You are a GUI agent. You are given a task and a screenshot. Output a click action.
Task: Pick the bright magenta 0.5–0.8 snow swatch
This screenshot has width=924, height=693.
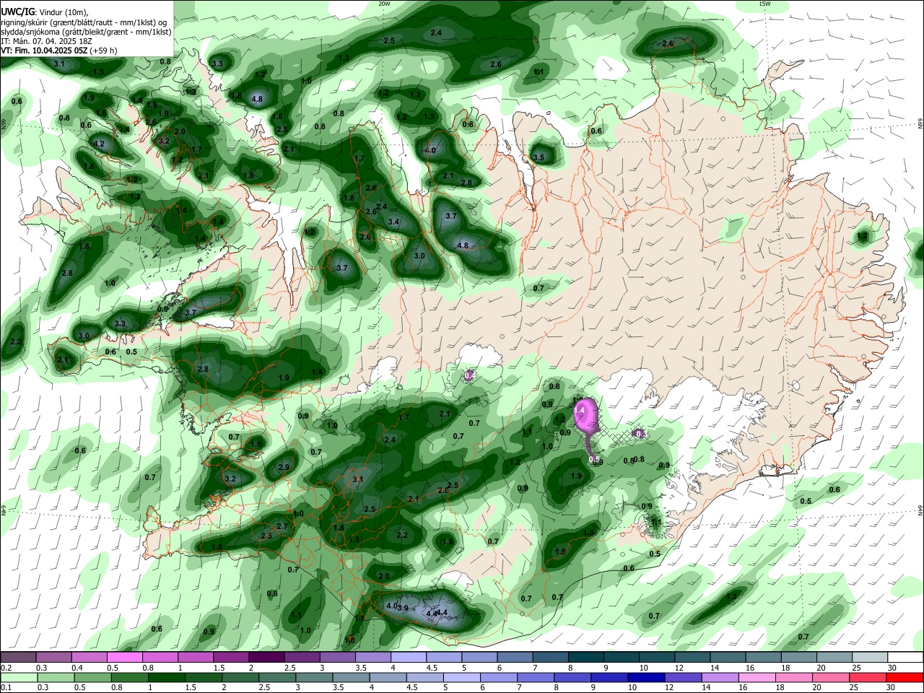point(124,658)
